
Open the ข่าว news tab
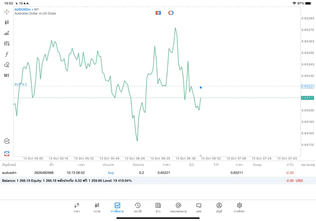[x=158, y=207]
